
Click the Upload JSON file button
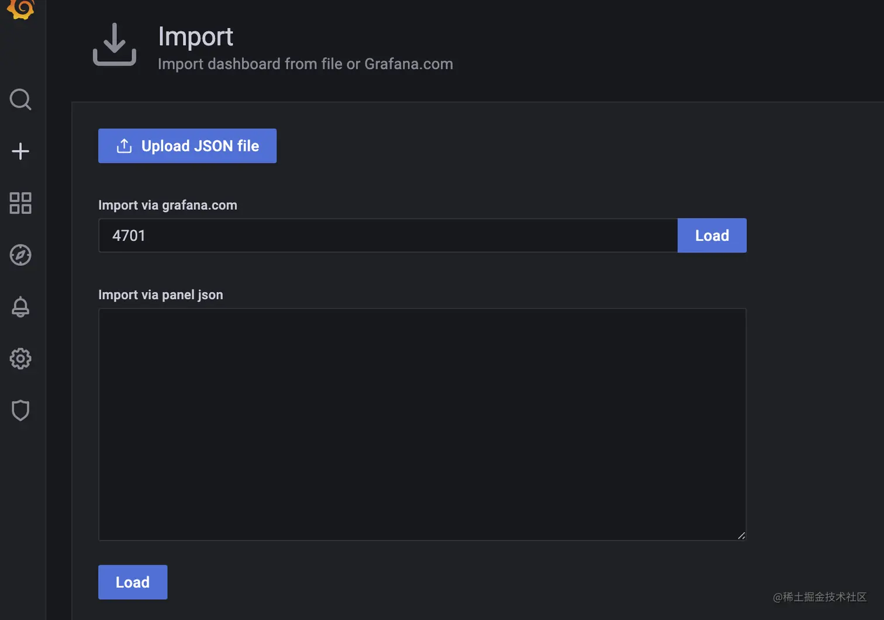tap(187, 146)
